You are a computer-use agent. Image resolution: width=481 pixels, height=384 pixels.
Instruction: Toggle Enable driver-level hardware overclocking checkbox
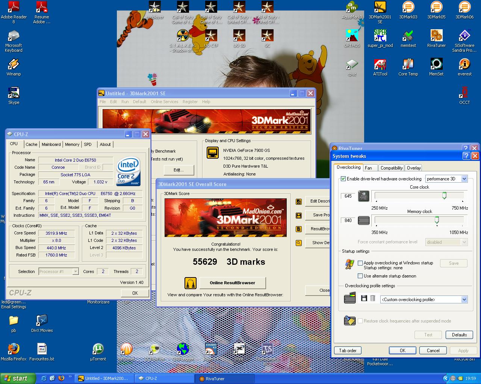(x=343, y=179)
